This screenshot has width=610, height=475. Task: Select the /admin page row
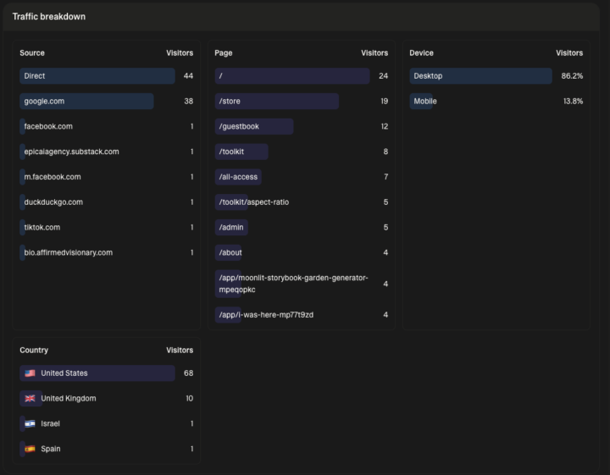302,228
